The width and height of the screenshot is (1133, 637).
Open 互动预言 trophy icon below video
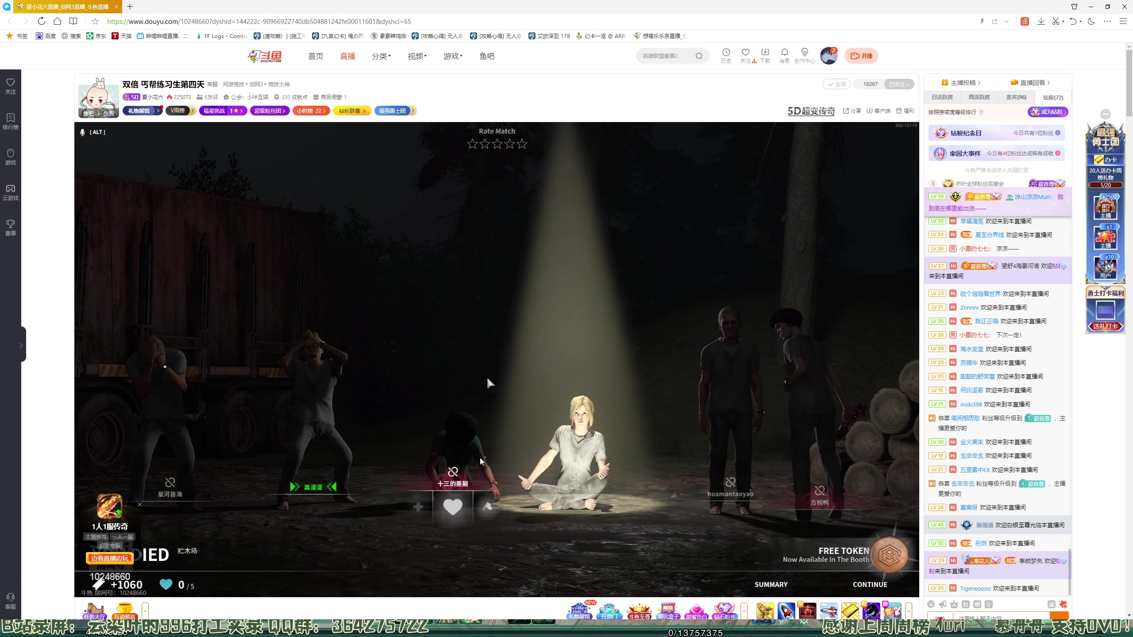(124, 611)
